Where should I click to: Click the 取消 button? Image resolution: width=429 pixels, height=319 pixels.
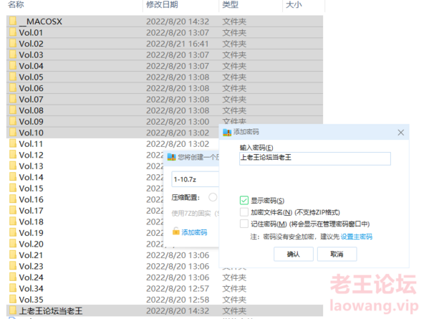tap(337, 254)
